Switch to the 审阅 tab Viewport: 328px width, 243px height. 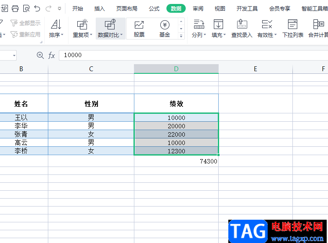pos(198,9)
